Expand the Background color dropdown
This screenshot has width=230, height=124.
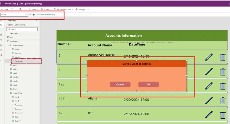click(73, 9)
